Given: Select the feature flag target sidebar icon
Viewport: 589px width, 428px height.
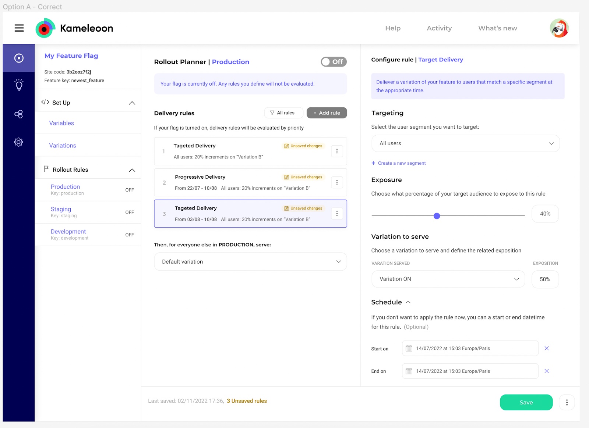Looking at the screenshot, I should click(19, 58).
